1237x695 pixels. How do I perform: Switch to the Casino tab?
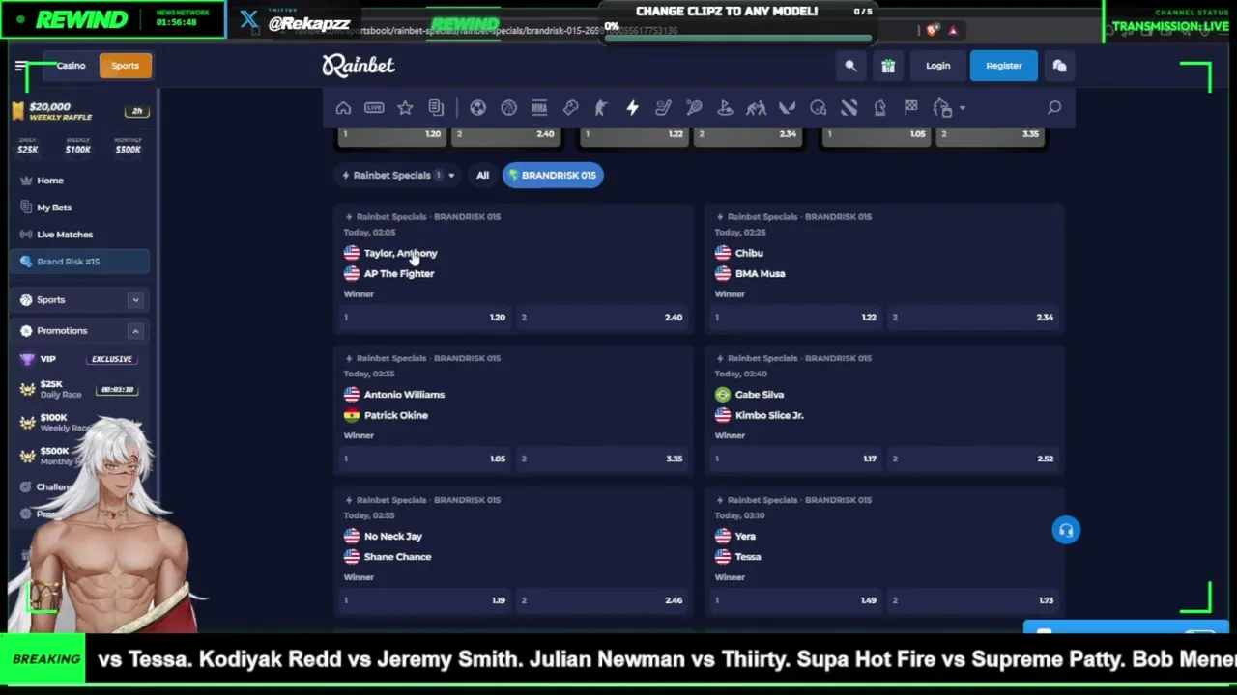point(71,66)
